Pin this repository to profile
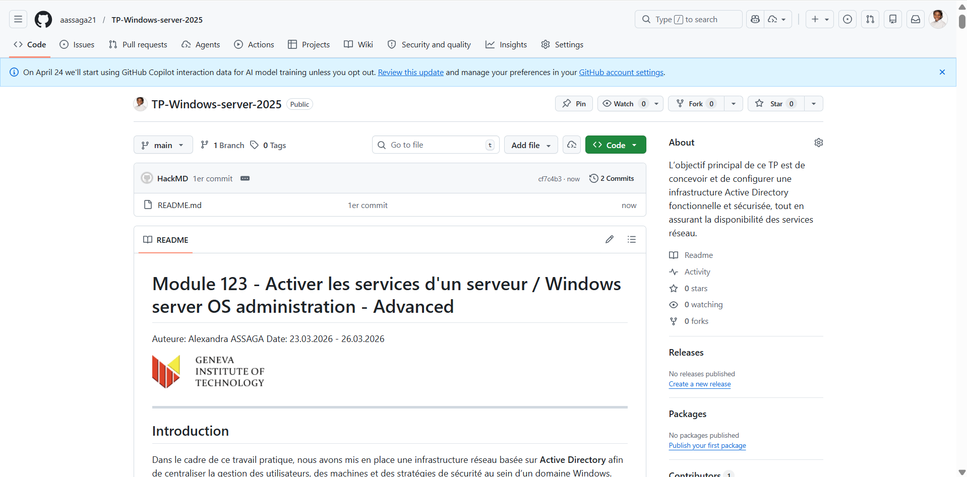Screen dimensions: 967x477 pos(574,103)
